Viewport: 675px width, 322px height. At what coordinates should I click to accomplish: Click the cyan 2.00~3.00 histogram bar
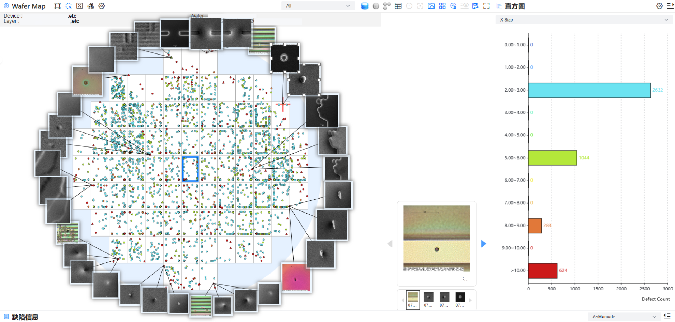pos(589,90)
